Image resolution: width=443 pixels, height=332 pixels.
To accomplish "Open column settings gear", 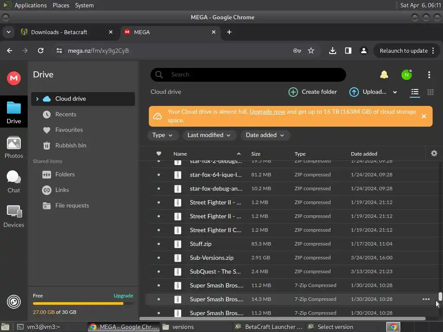I will (x=434, y=153).
